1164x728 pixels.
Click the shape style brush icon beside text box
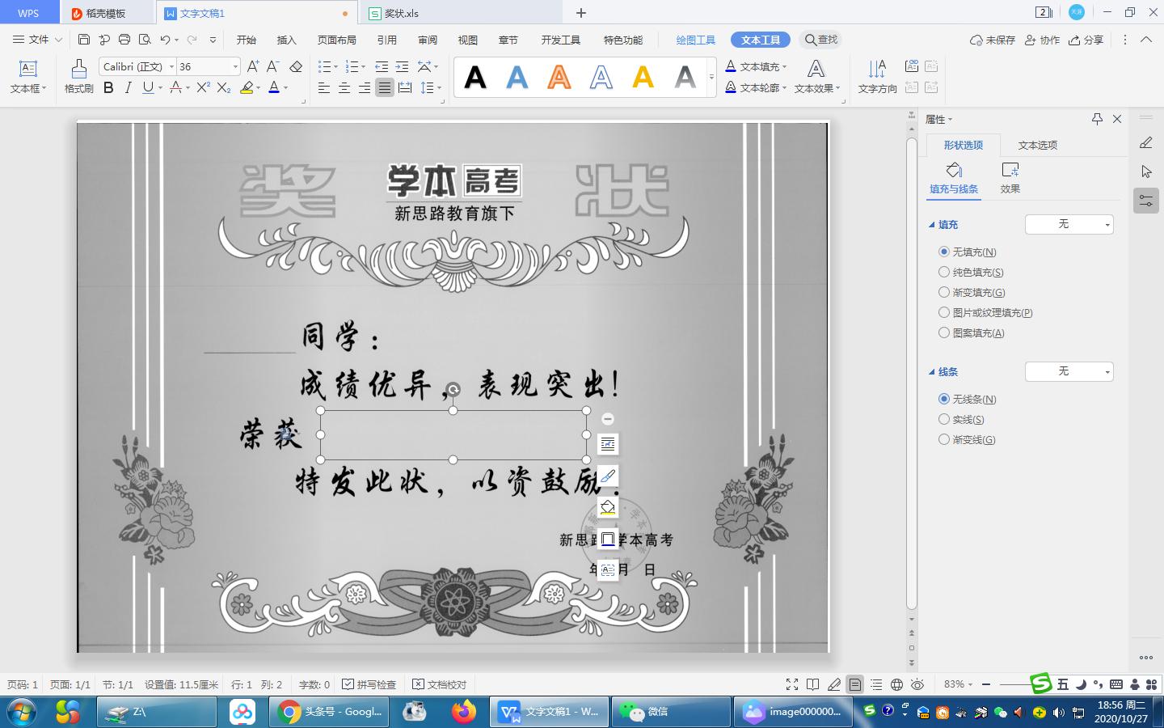pos(608,476)
